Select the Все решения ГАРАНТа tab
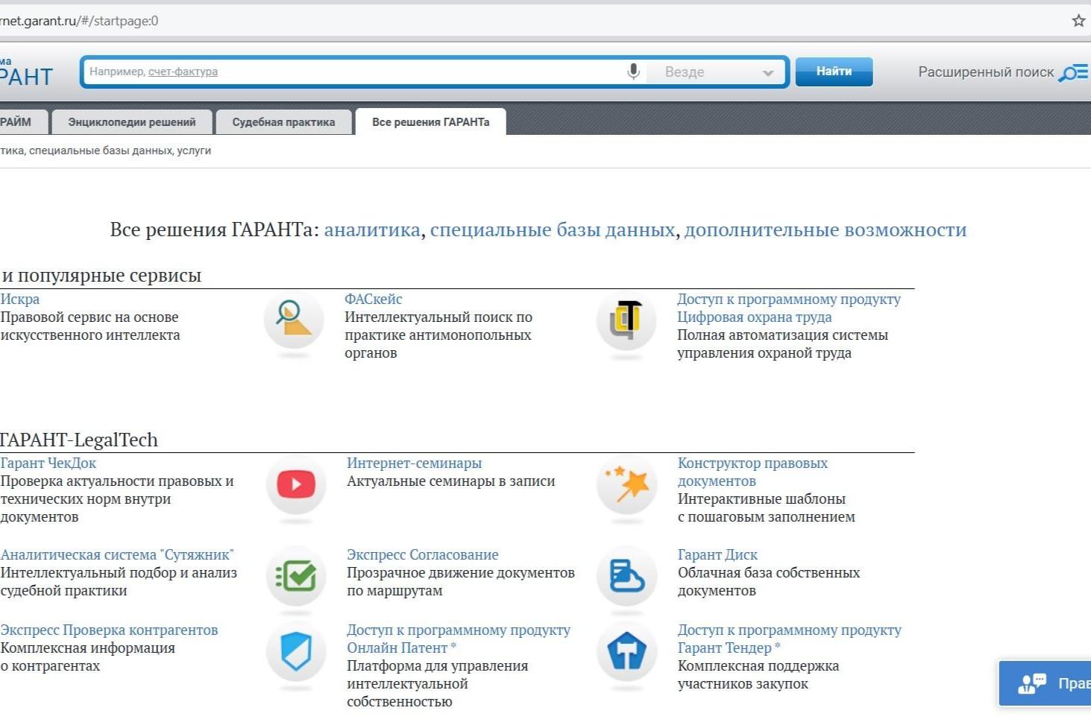This screenshot has width=1091, height=728. [431, 122]
